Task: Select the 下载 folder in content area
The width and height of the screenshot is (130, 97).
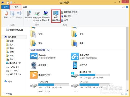Action: point(77,34)
